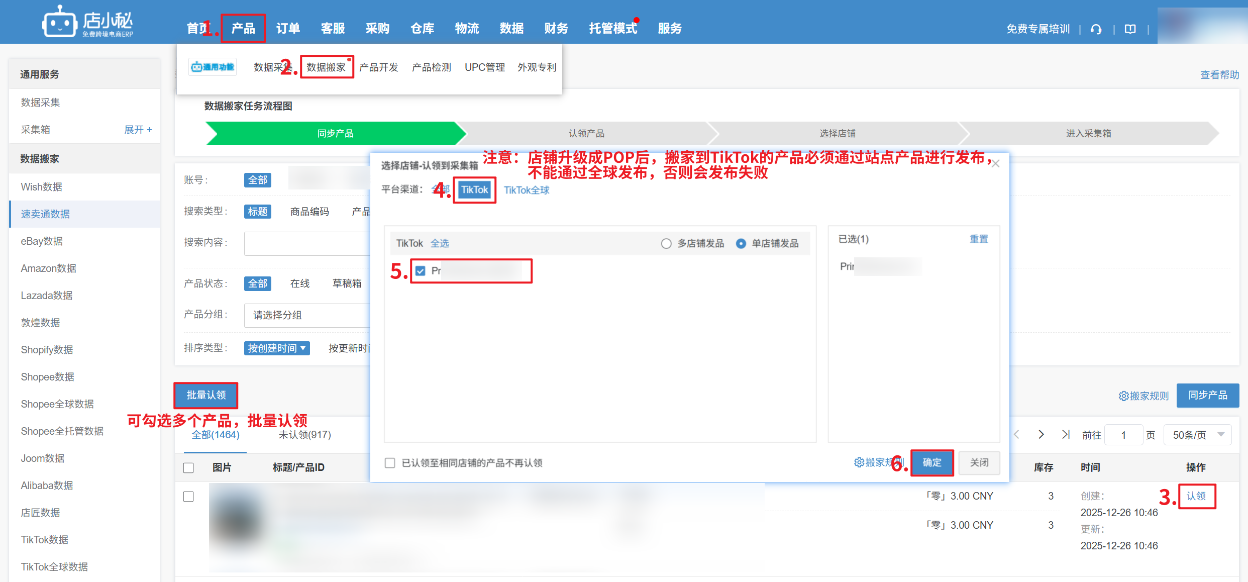
Task: Open the 50条/页 page size dropdown
Action: coord(1198,435)
